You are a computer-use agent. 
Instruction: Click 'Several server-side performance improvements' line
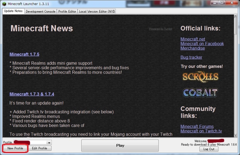coord(69,68)
